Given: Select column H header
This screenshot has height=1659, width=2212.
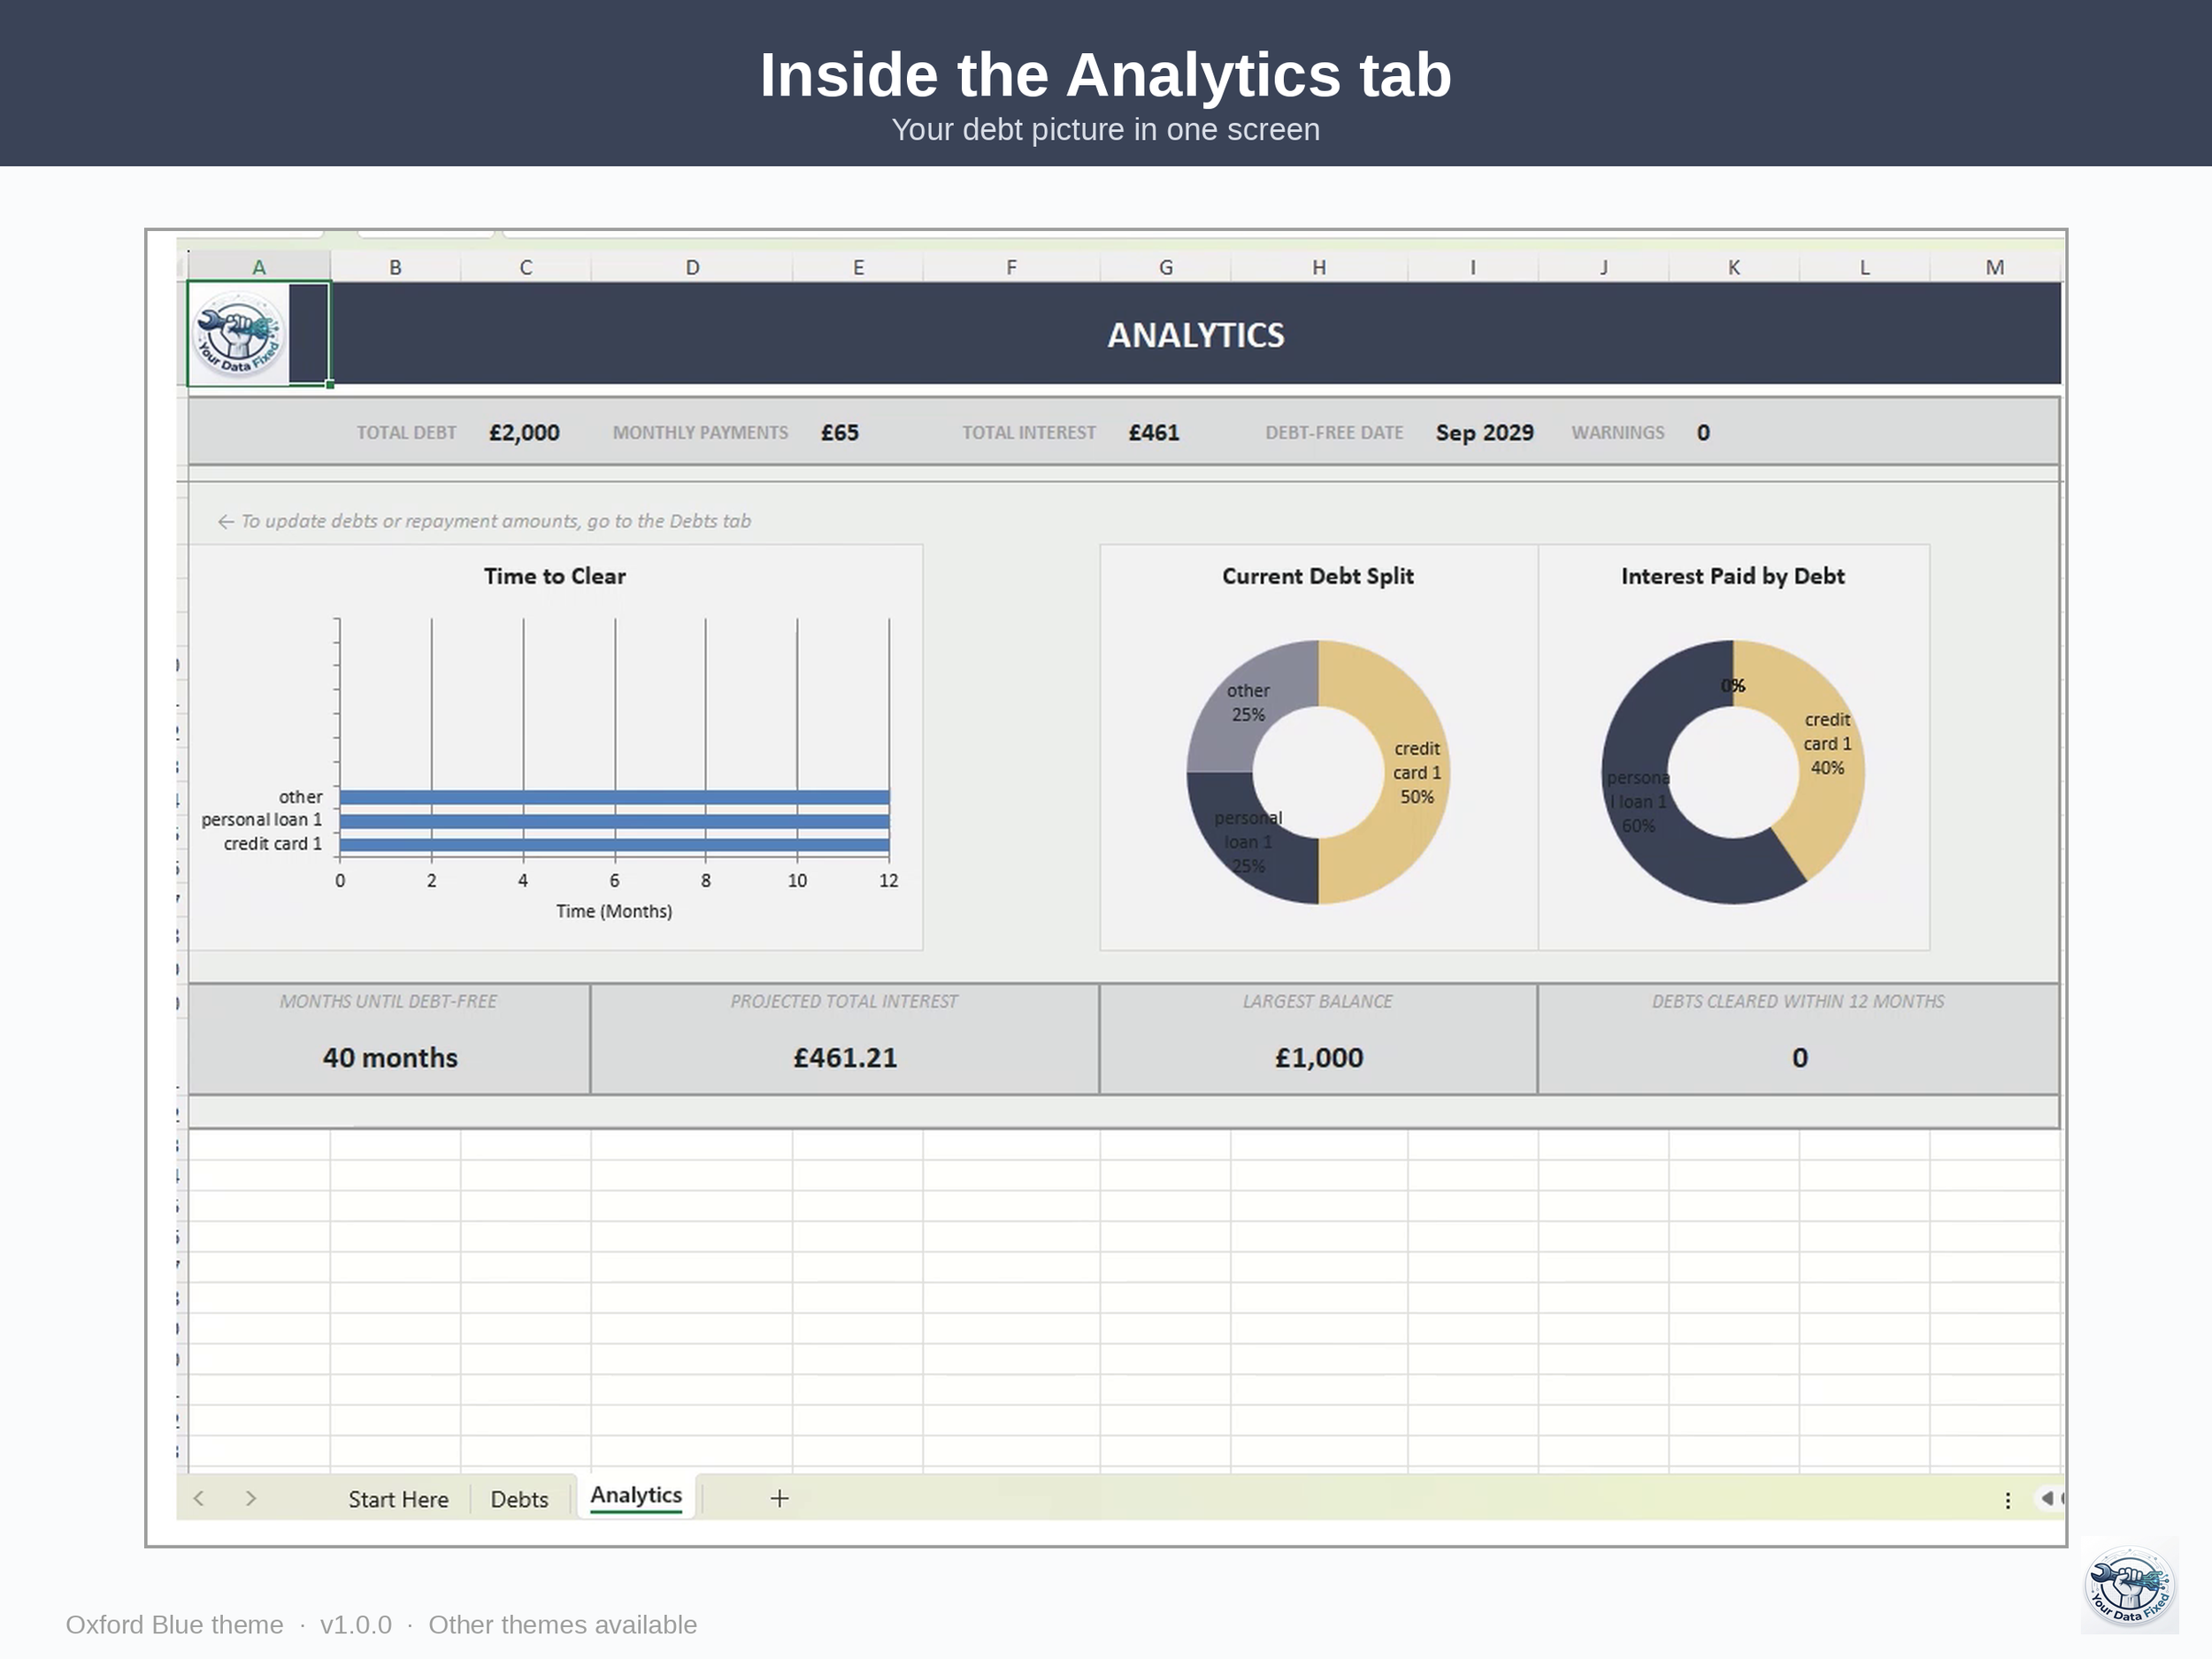Looking at the screenshot, I should (1319, 267).
